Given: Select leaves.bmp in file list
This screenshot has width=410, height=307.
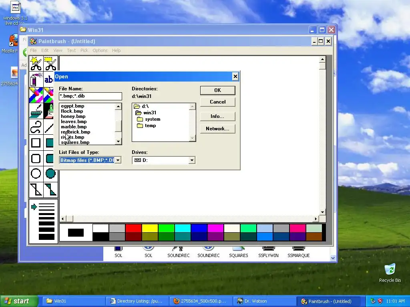Looking at the screenshot, I should 74,122.
